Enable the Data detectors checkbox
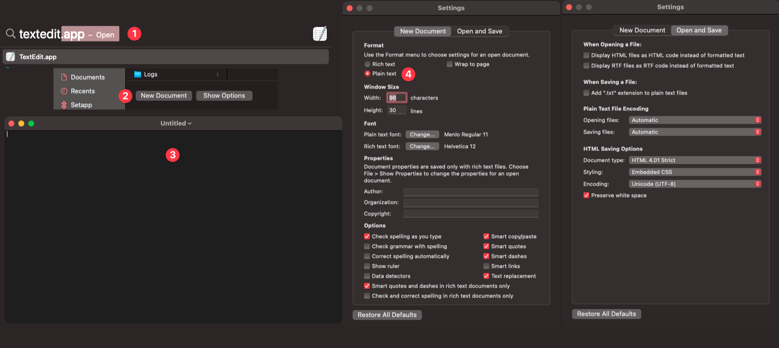 (x=367, y=276)
